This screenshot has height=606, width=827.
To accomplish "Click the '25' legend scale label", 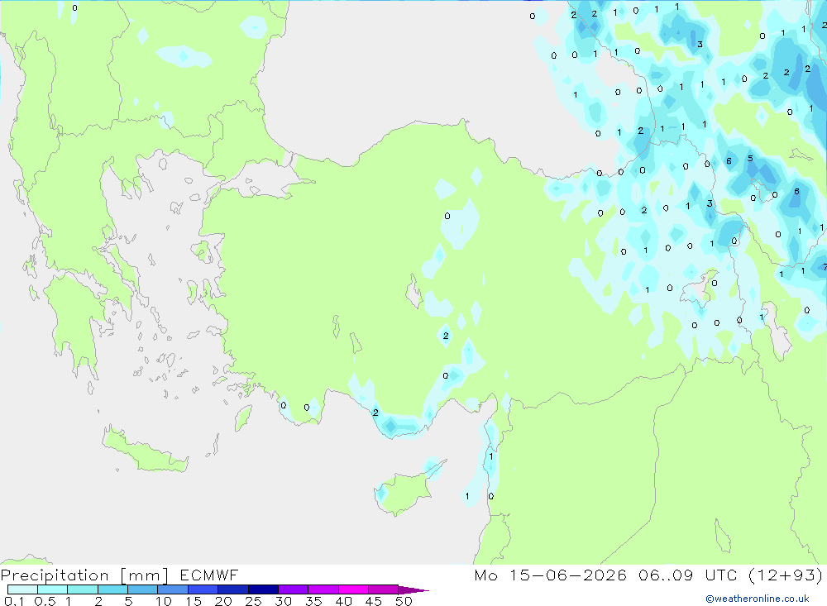I will click(x=253, y=601).
